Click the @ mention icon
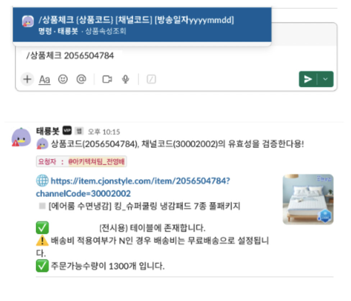351x301 pixels. pos(81,79)
